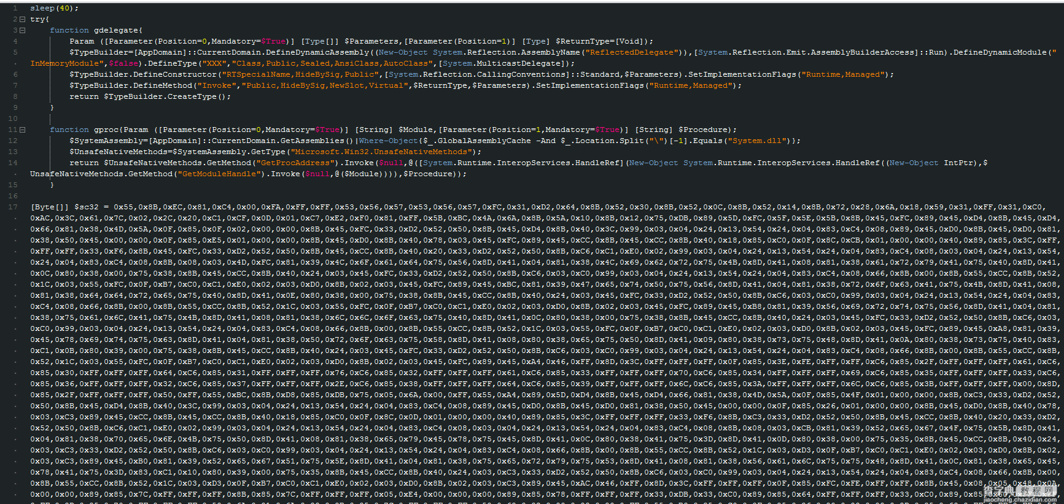Click the "GetModuleHandle" string
The height and width of the screenshot is (504, 1064).
click(219, 174)
